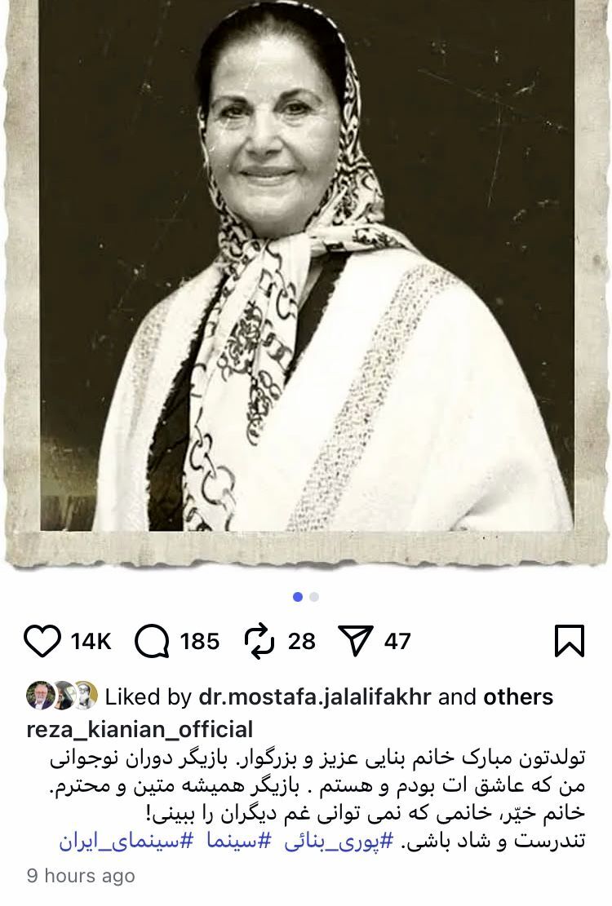This screenshot has height=906, width=612.
Task: Open the #سینما hashtag
Action: click(238, 841)
